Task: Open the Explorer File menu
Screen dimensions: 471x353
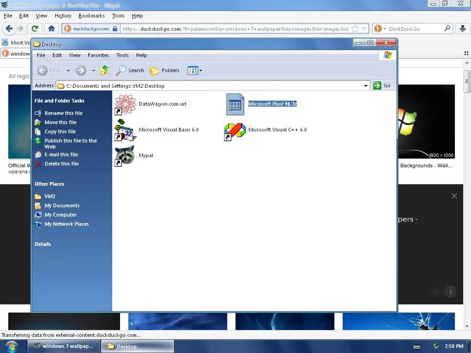Action: [x=41, y=55]
